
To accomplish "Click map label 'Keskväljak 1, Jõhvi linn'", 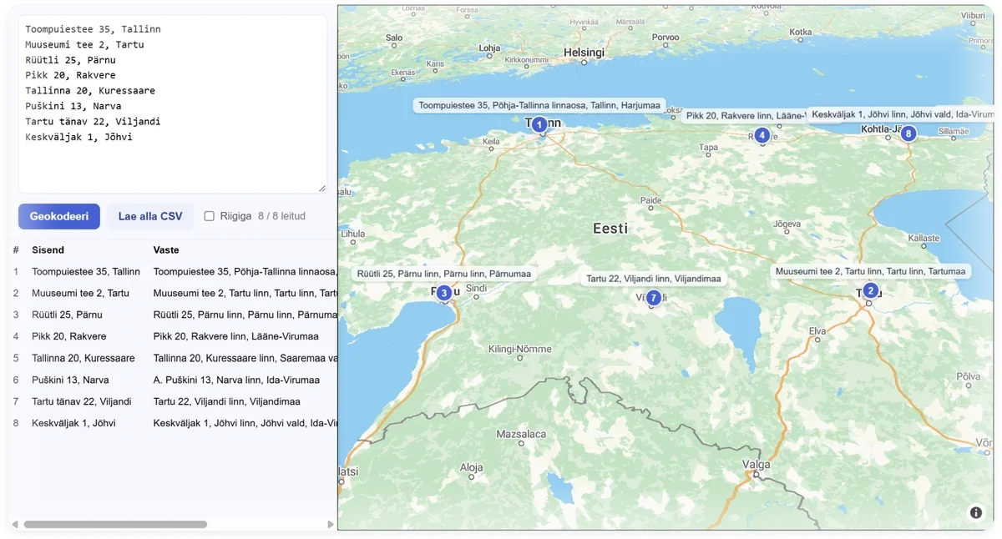I will click(901, 114).
